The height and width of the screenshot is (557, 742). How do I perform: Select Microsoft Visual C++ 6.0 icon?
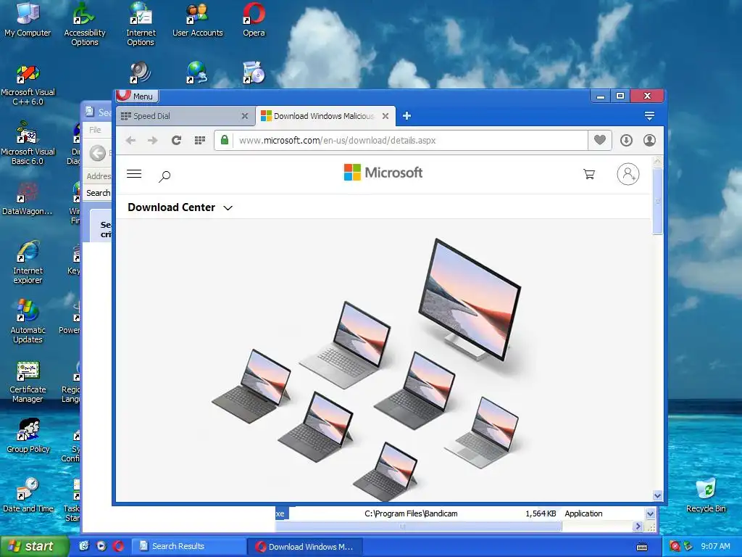pyautogui.click(x=28, y=86)
